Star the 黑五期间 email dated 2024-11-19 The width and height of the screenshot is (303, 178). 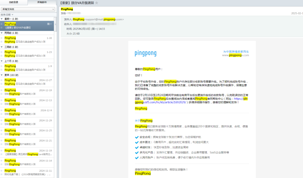coord(2,154)
